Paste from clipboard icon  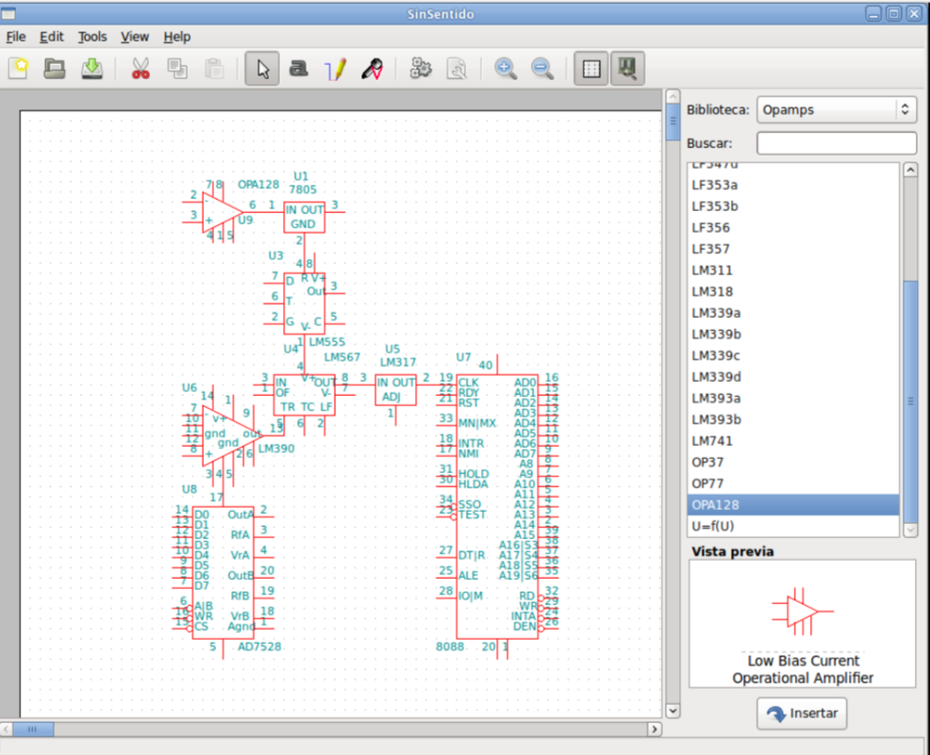(214, 68)
